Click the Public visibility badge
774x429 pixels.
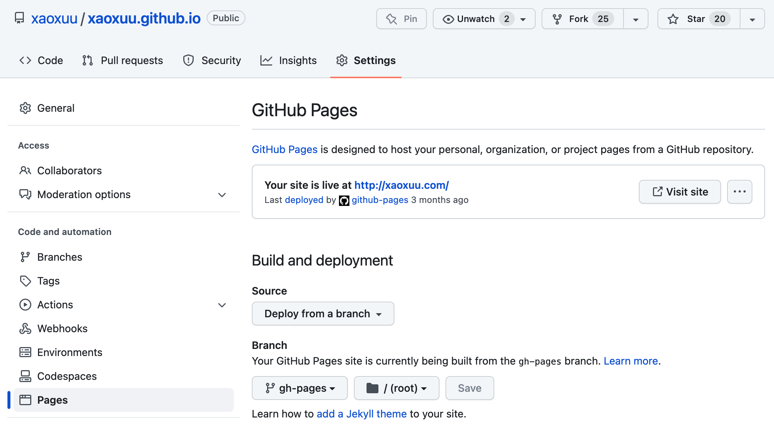coord(226,18)
